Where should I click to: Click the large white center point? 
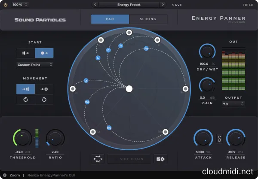[129, 89]
